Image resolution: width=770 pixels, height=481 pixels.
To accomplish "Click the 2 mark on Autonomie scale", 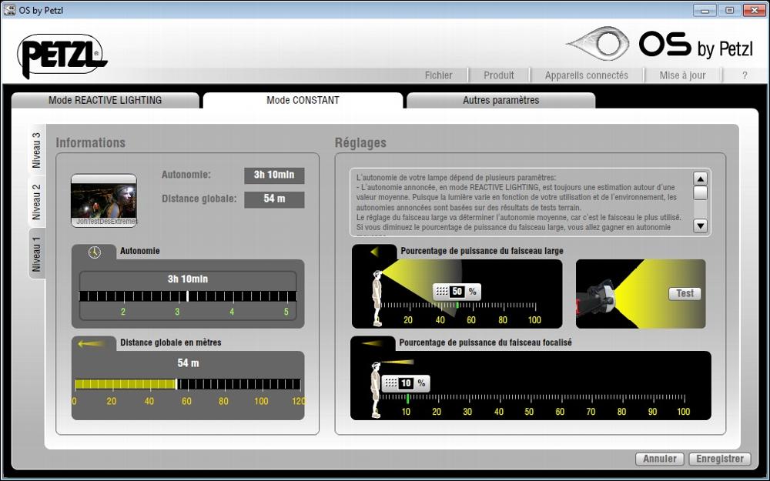I will (x=122, y=312).
